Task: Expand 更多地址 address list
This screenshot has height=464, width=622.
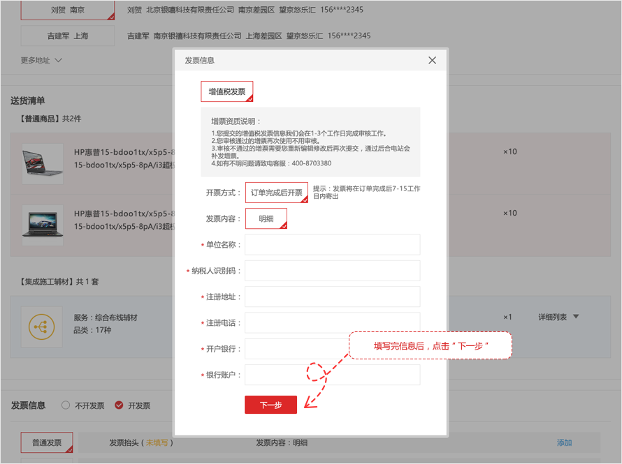Action: [x=42, y=61]
